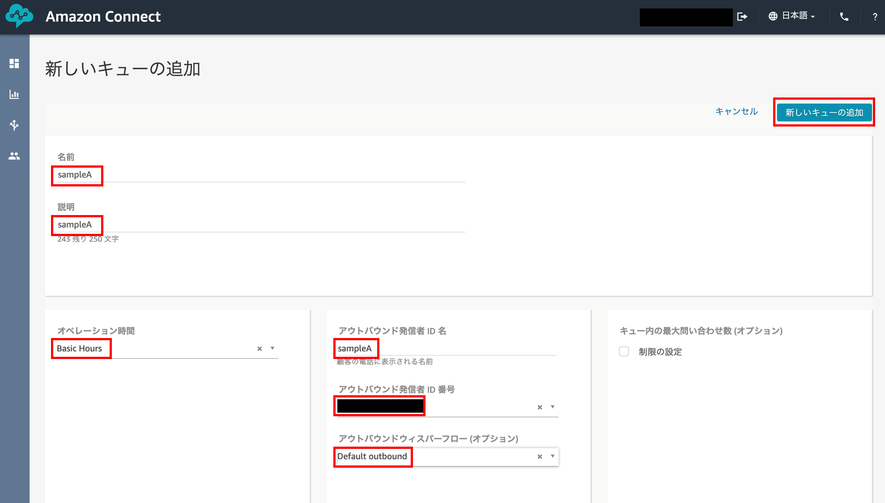
Task: Click the キャンセル link
Action: tap(736, 111)
